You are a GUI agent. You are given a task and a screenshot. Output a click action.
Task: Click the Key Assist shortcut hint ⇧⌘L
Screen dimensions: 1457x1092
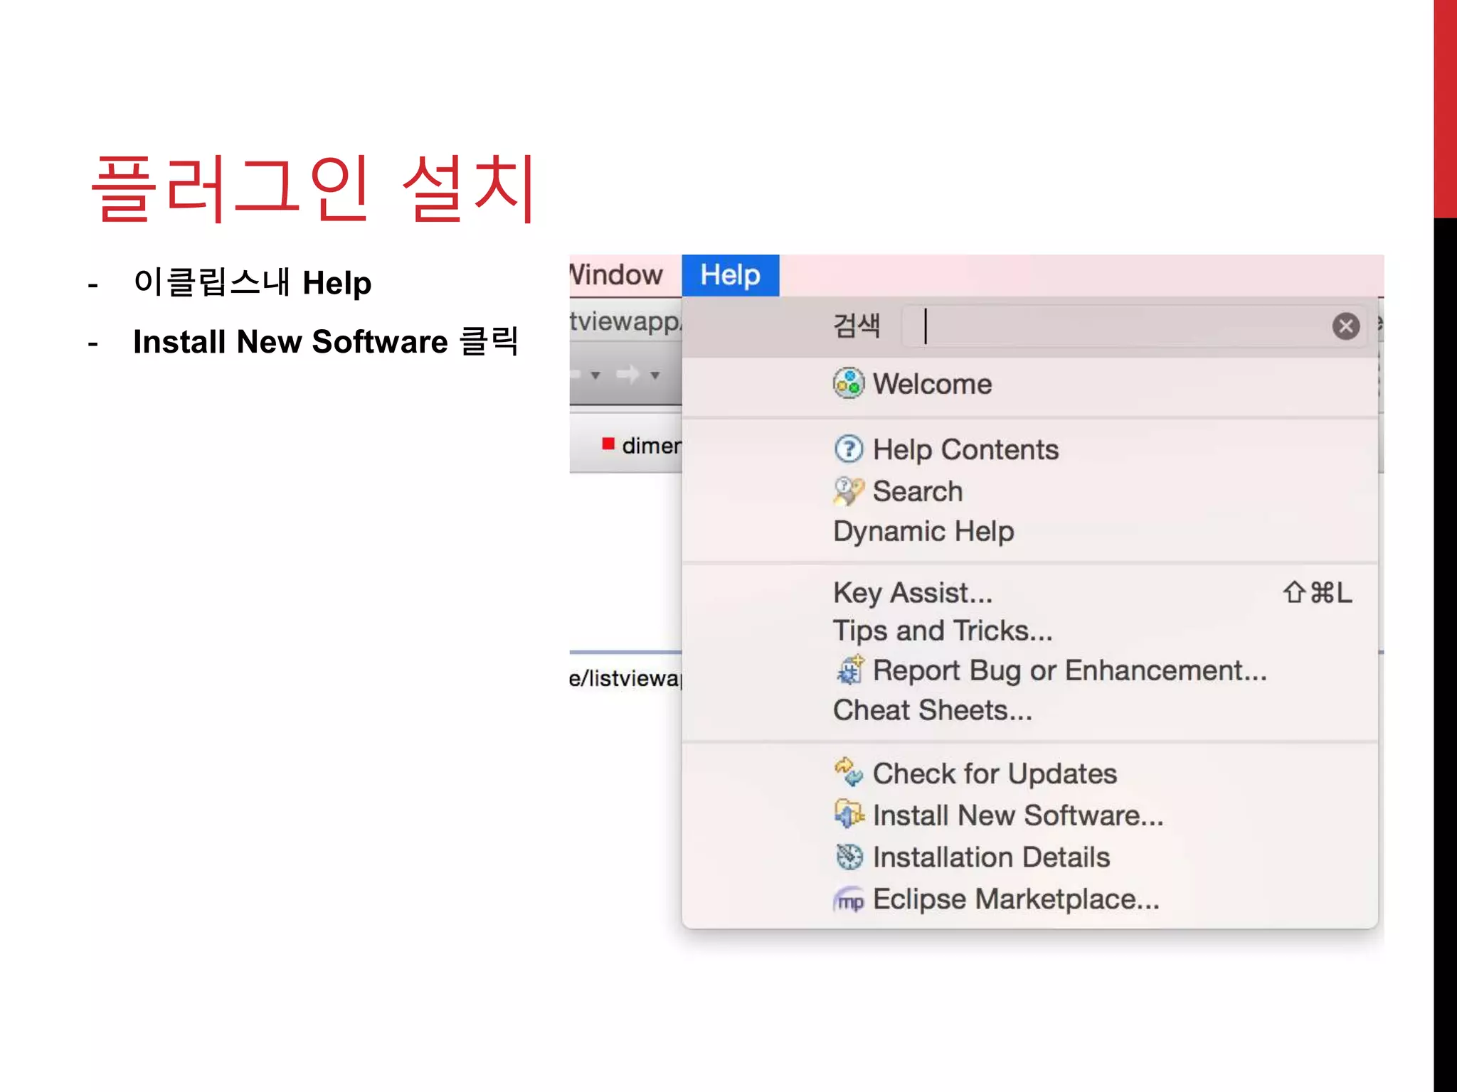click(1317, 592)
